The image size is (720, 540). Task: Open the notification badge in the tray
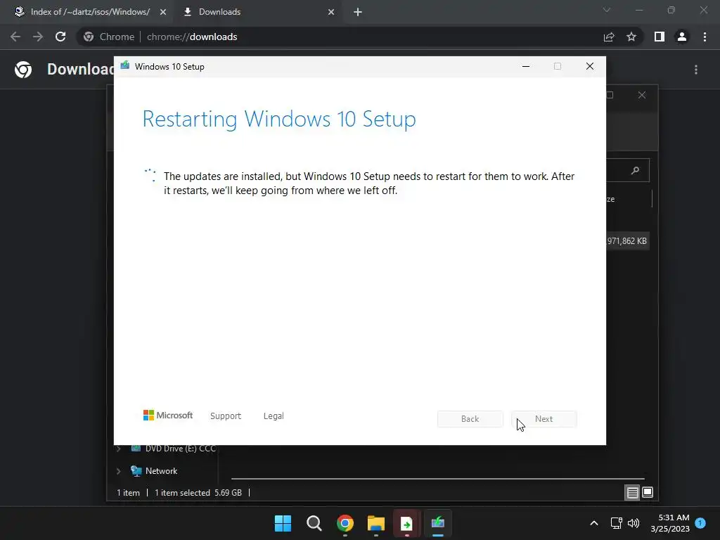pyautogui.click(x=700, y=522)
